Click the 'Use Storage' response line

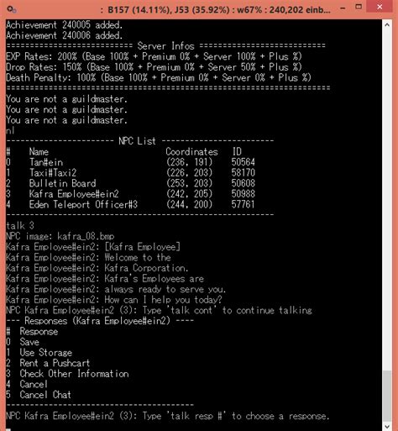[x=39, y=352]
